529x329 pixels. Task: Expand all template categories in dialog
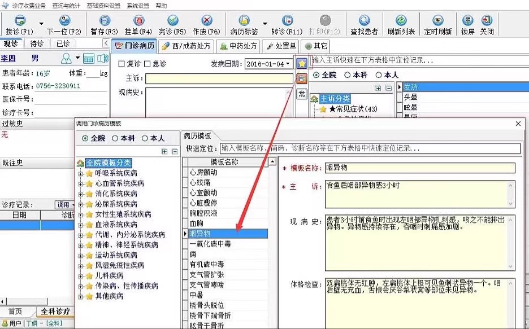[x=164, y=152]
